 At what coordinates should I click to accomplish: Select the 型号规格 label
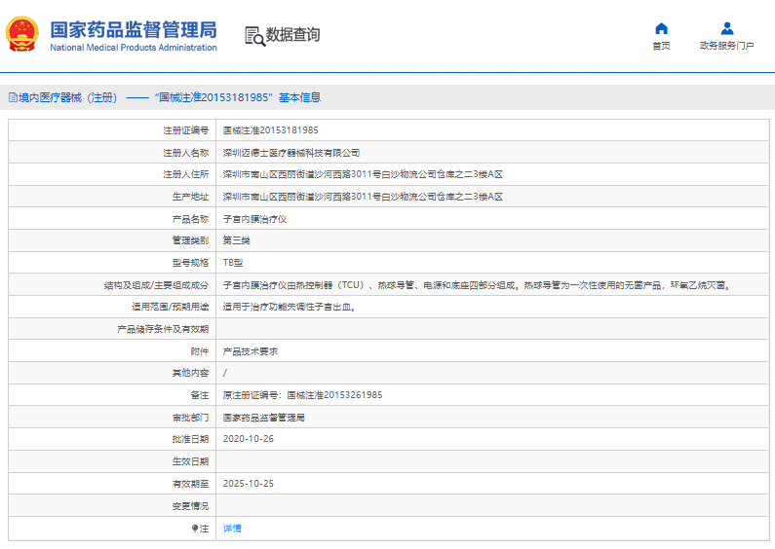tap(190, 263)
